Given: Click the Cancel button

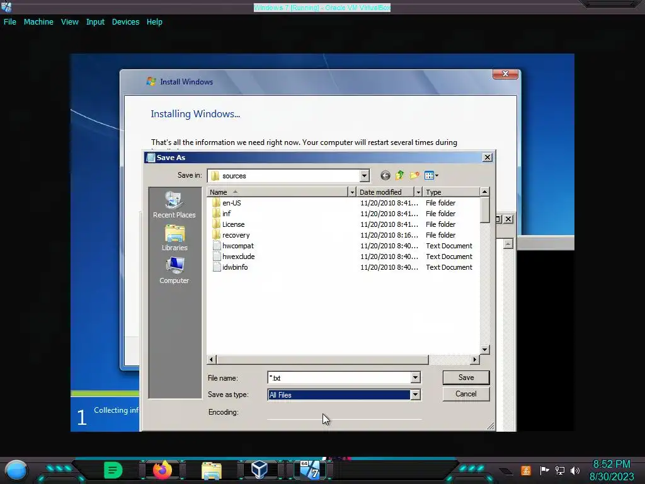Looking at the screenshot, I should [x=466, y=394].
